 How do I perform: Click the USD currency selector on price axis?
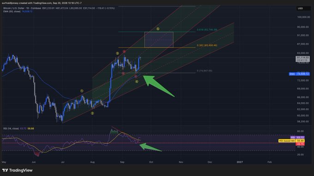coord(303,8)
